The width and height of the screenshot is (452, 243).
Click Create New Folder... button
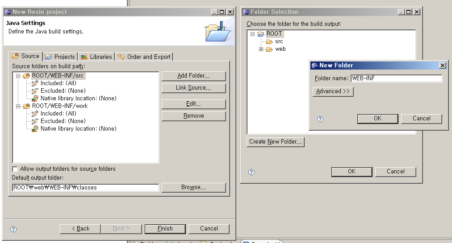coord(275,142)
